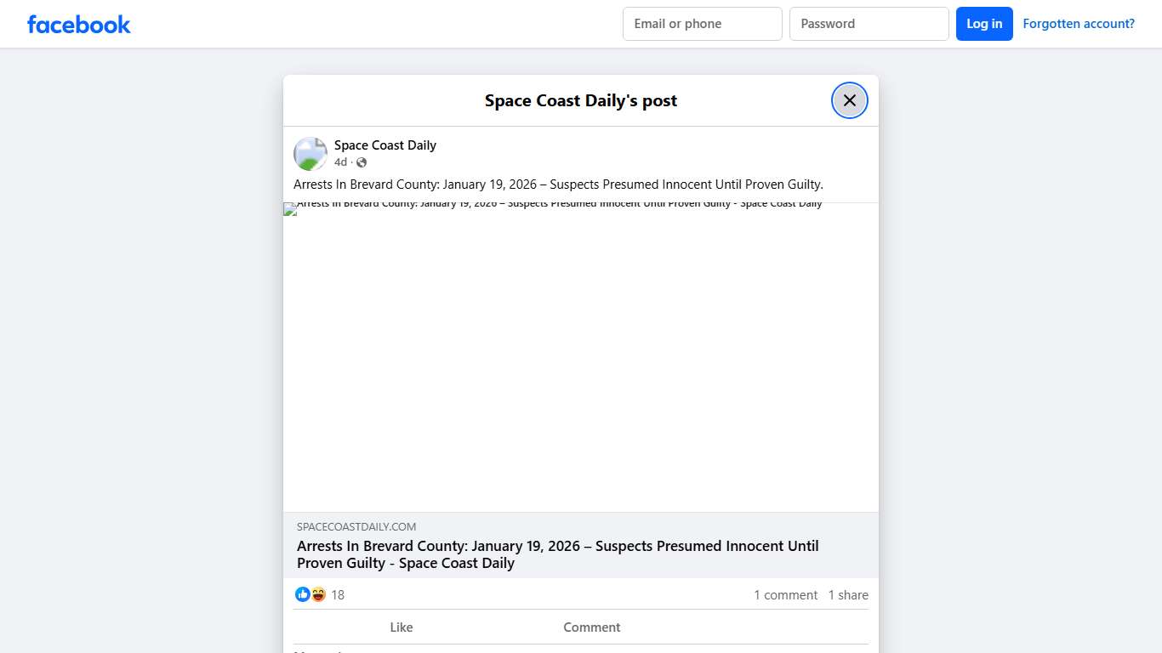Like the post with the Like button
The width and height of the screenshot is (1162, 653).
point(401,627)
